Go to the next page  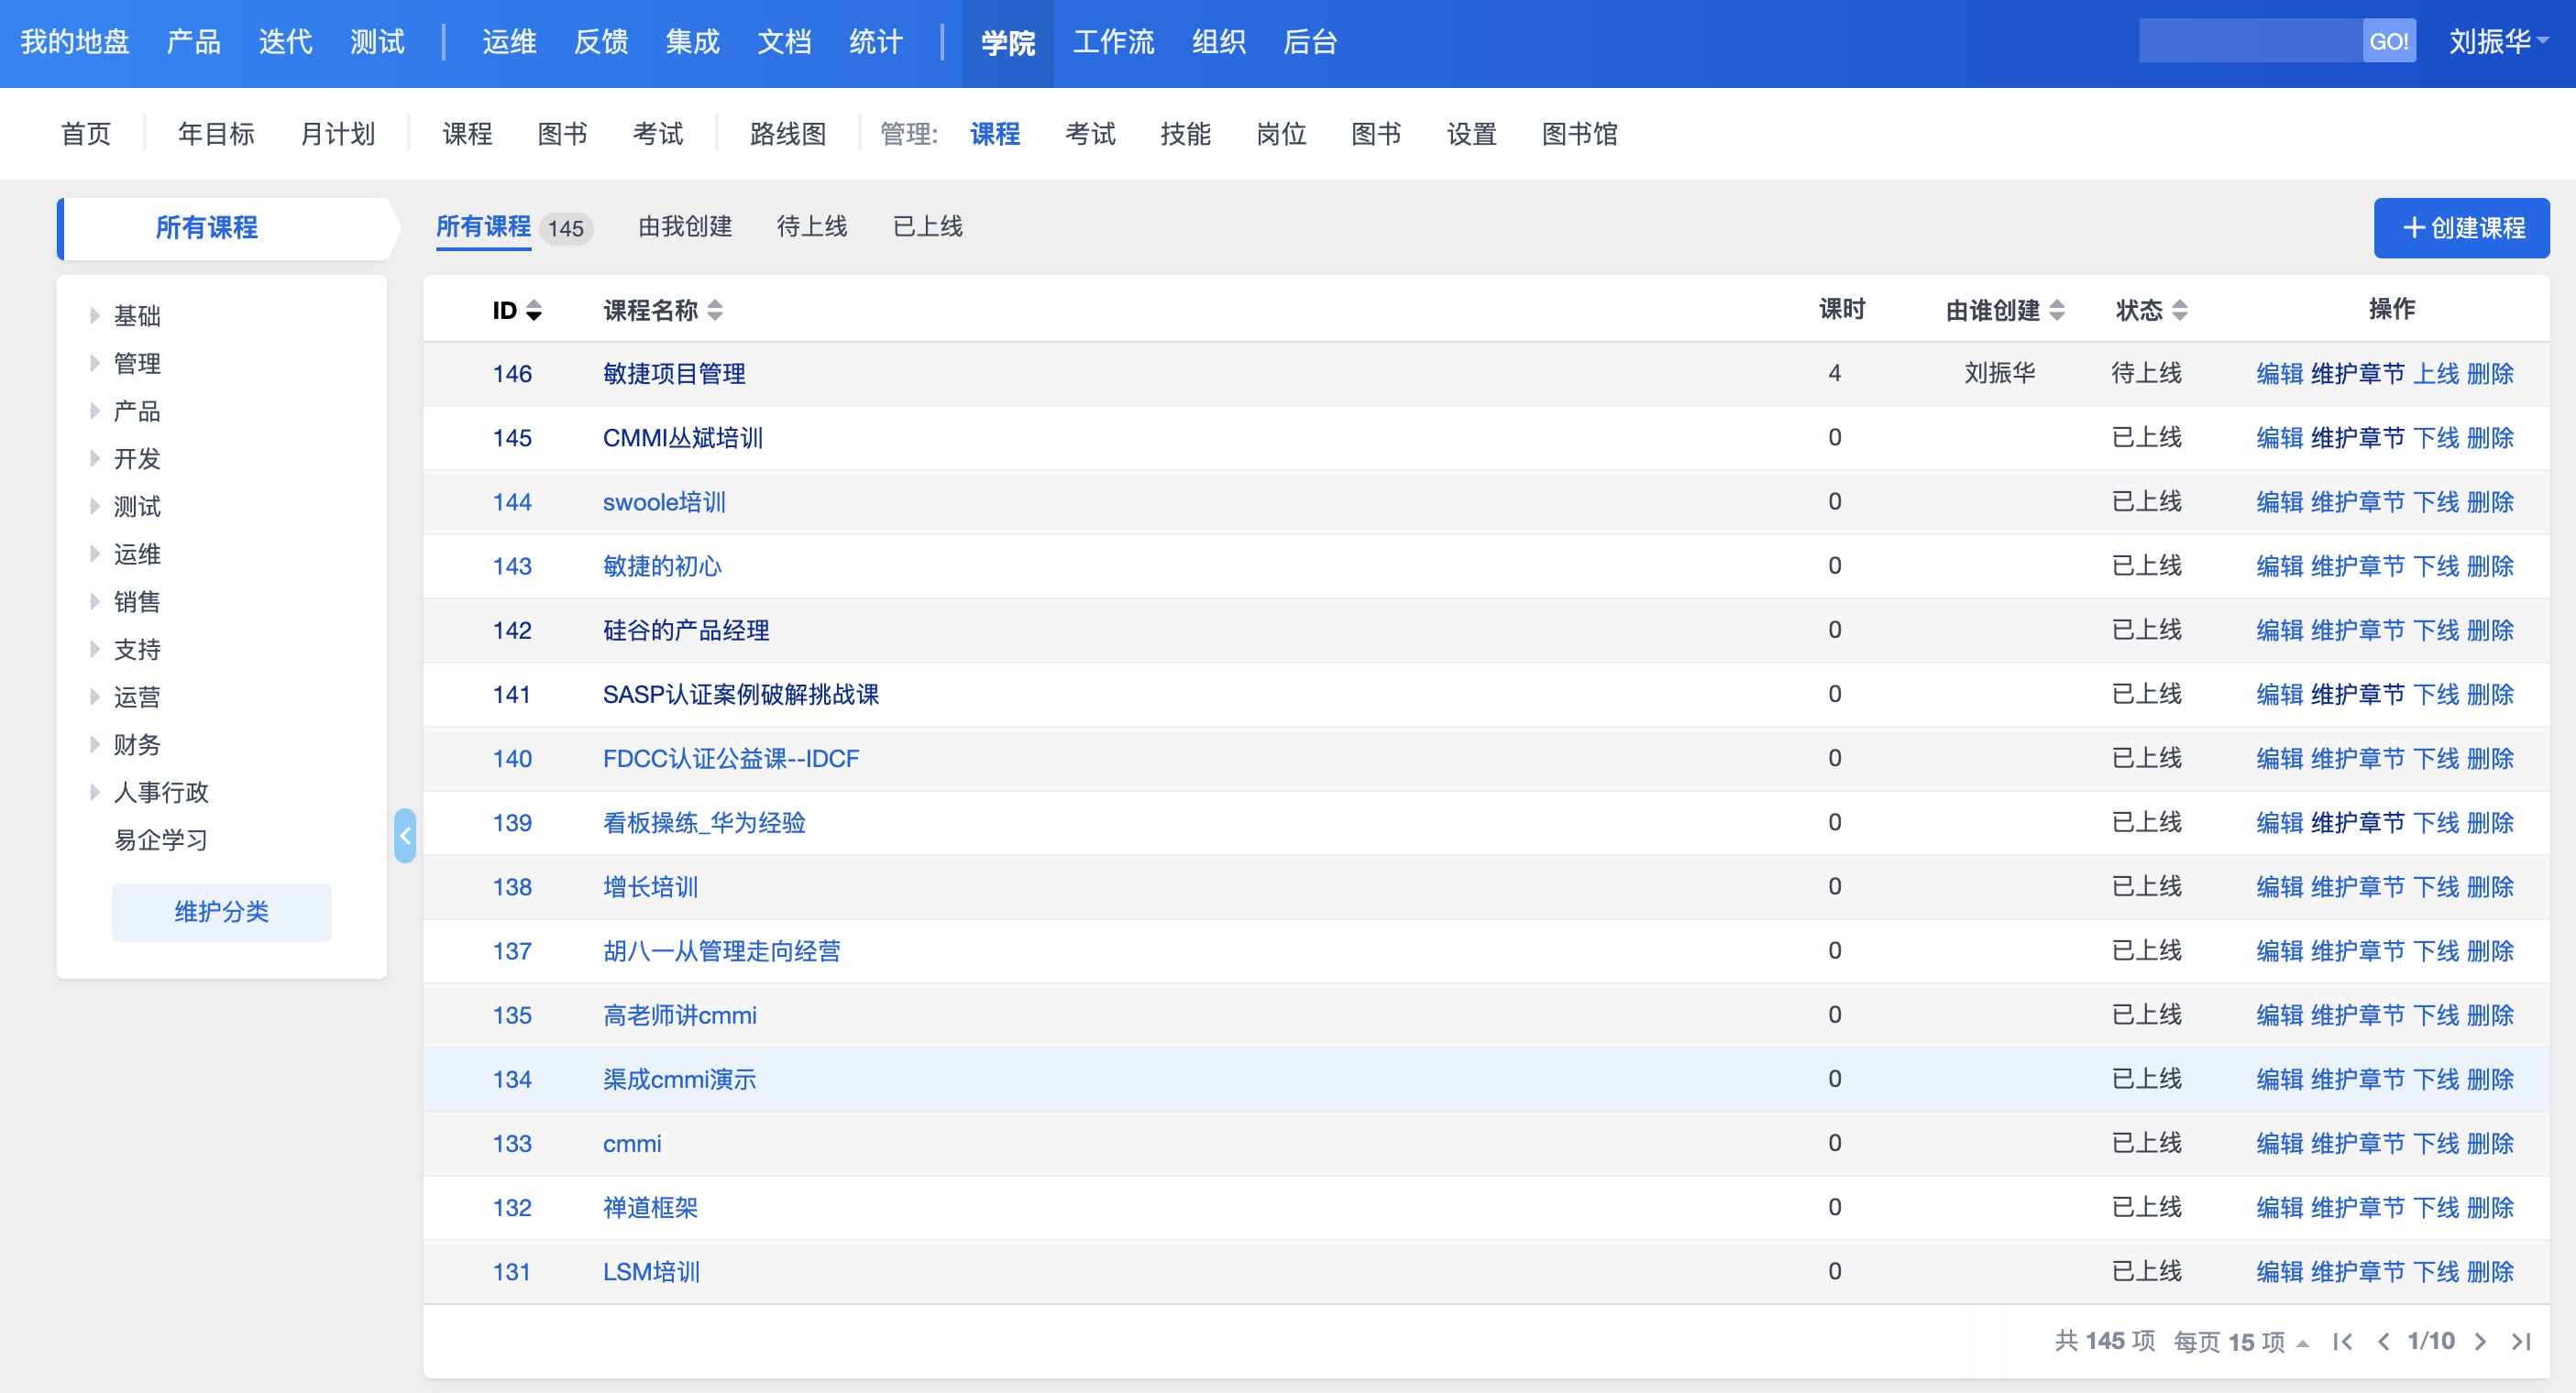click(x=2480, y=1342)
